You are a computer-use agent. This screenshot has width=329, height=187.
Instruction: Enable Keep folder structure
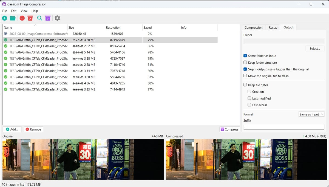[245, 62]
